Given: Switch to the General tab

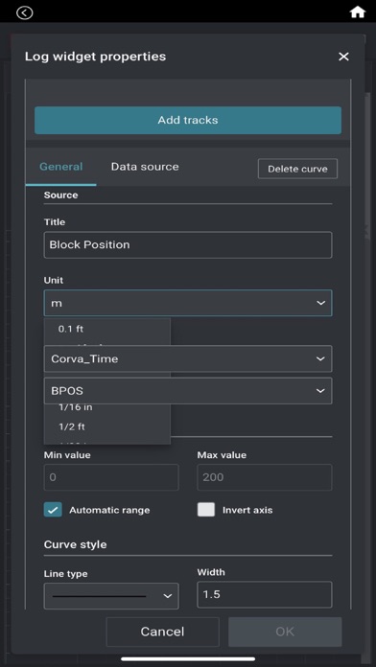Looking at the screenshot, I should 60,167.
